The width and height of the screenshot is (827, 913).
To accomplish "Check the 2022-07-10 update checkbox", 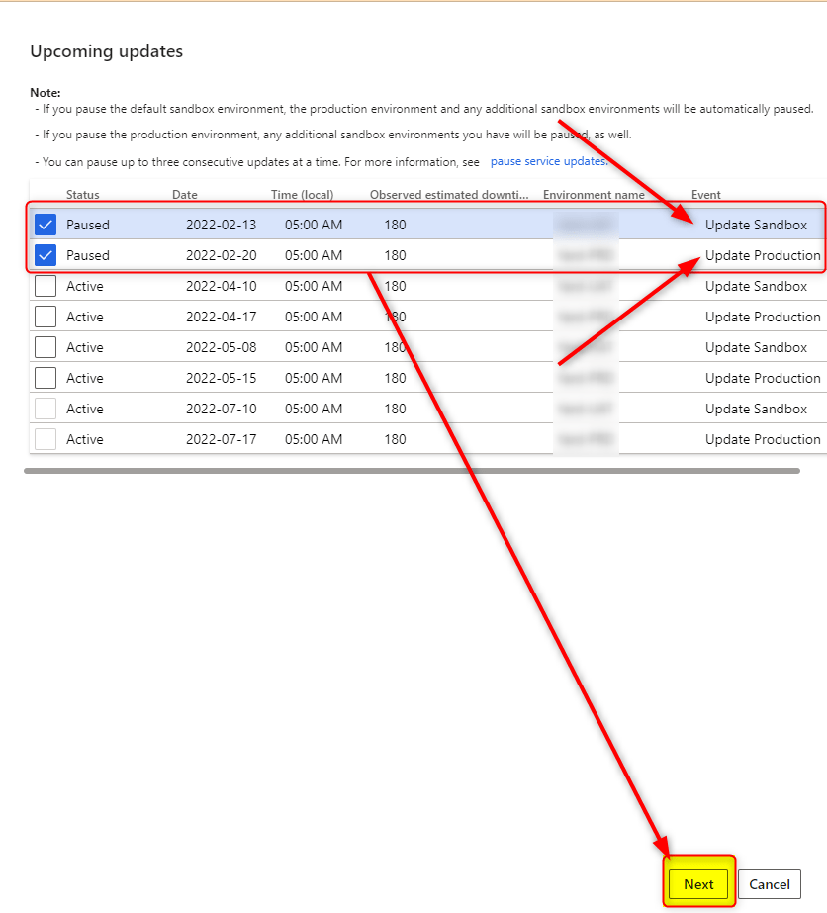I will pos(46,409).
